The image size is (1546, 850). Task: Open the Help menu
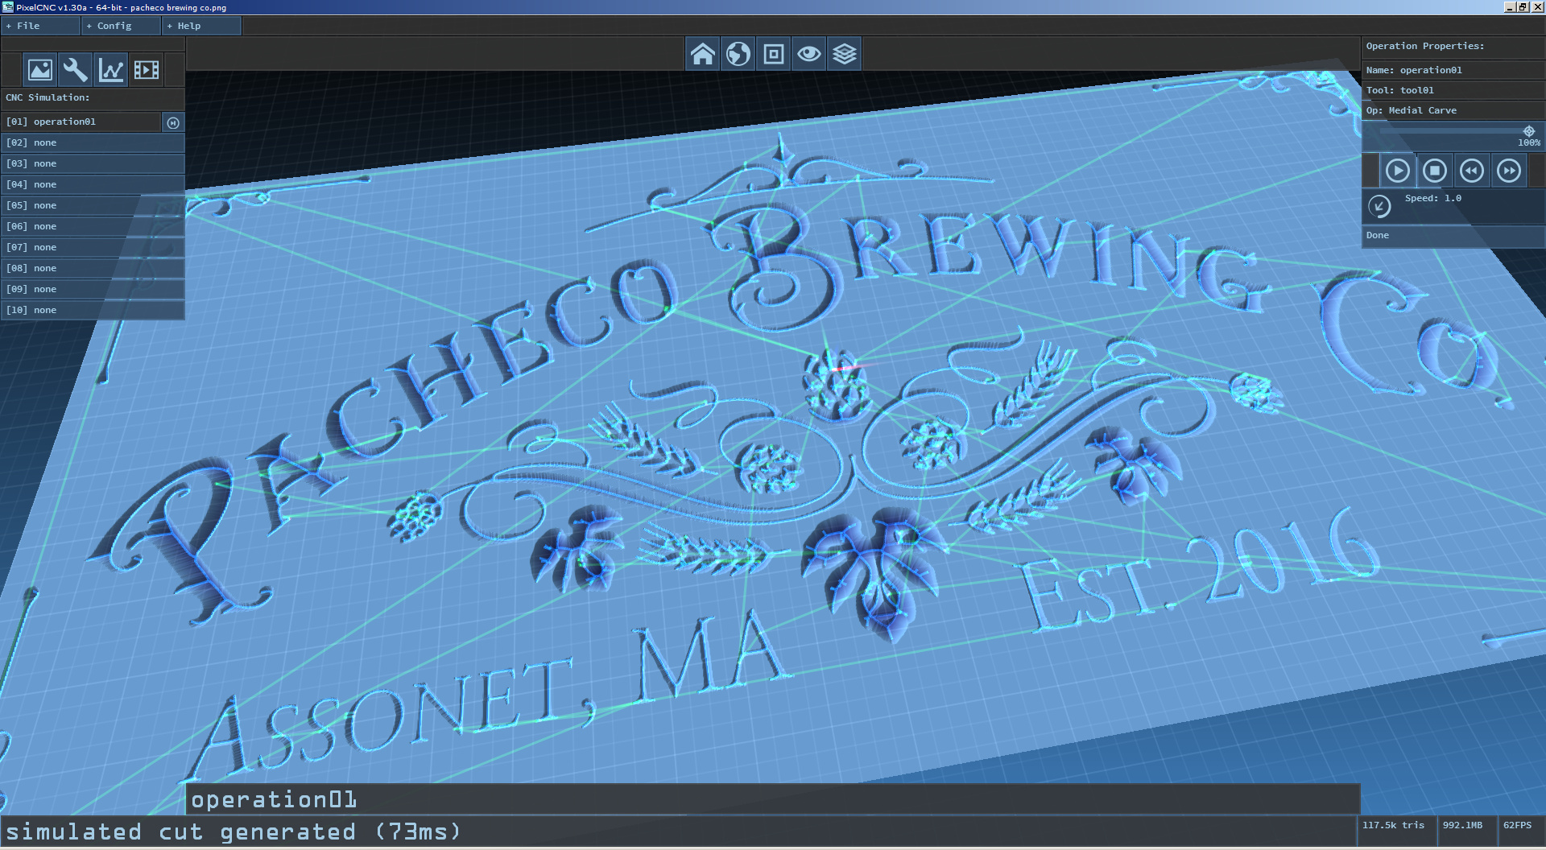click(201, 26)
